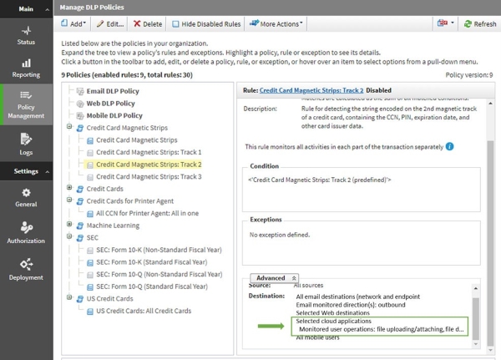Toggle Hide Disabled Rules
The height and width of the screenshot is (360, 501).
tap(205, 24)
